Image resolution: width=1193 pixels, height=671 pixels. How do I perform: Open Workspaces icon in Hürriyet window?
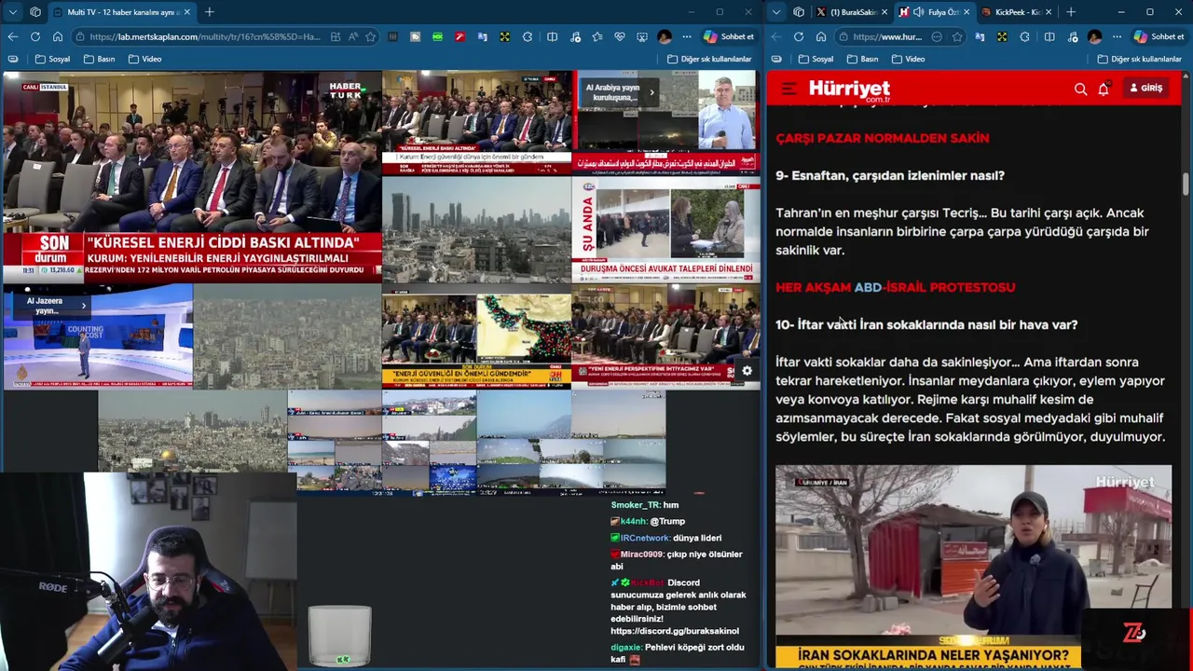[x=799, y=12]
